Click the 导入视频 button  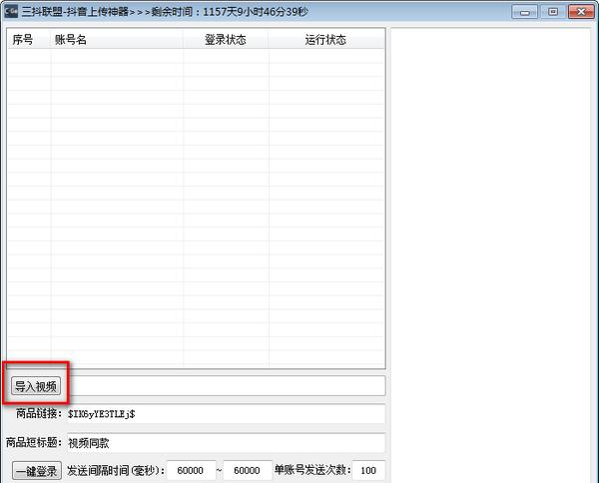pos(36,386)
